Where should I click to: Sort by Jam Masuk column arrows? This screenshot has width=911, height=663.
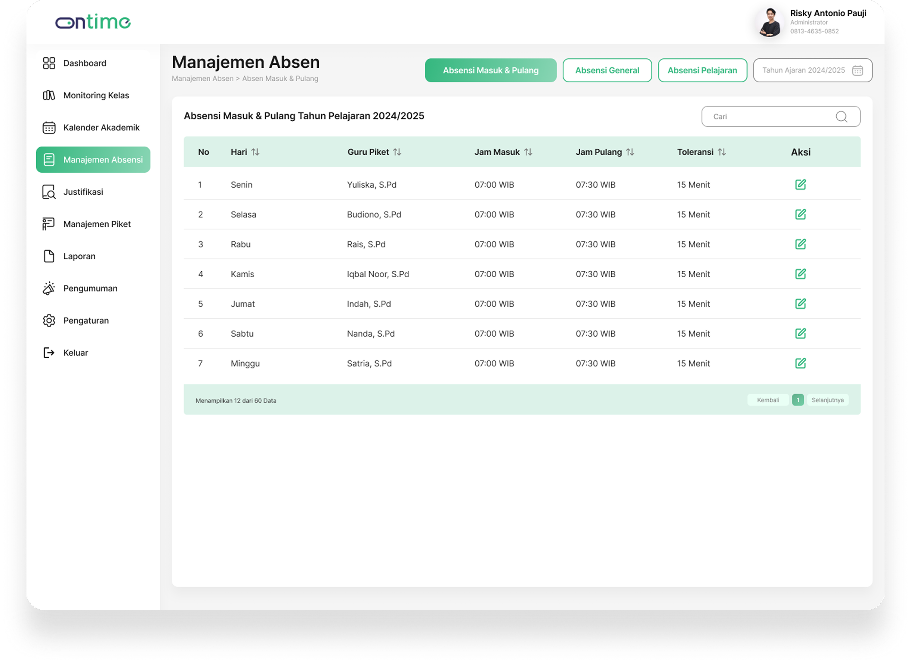[x=528, y=152]
